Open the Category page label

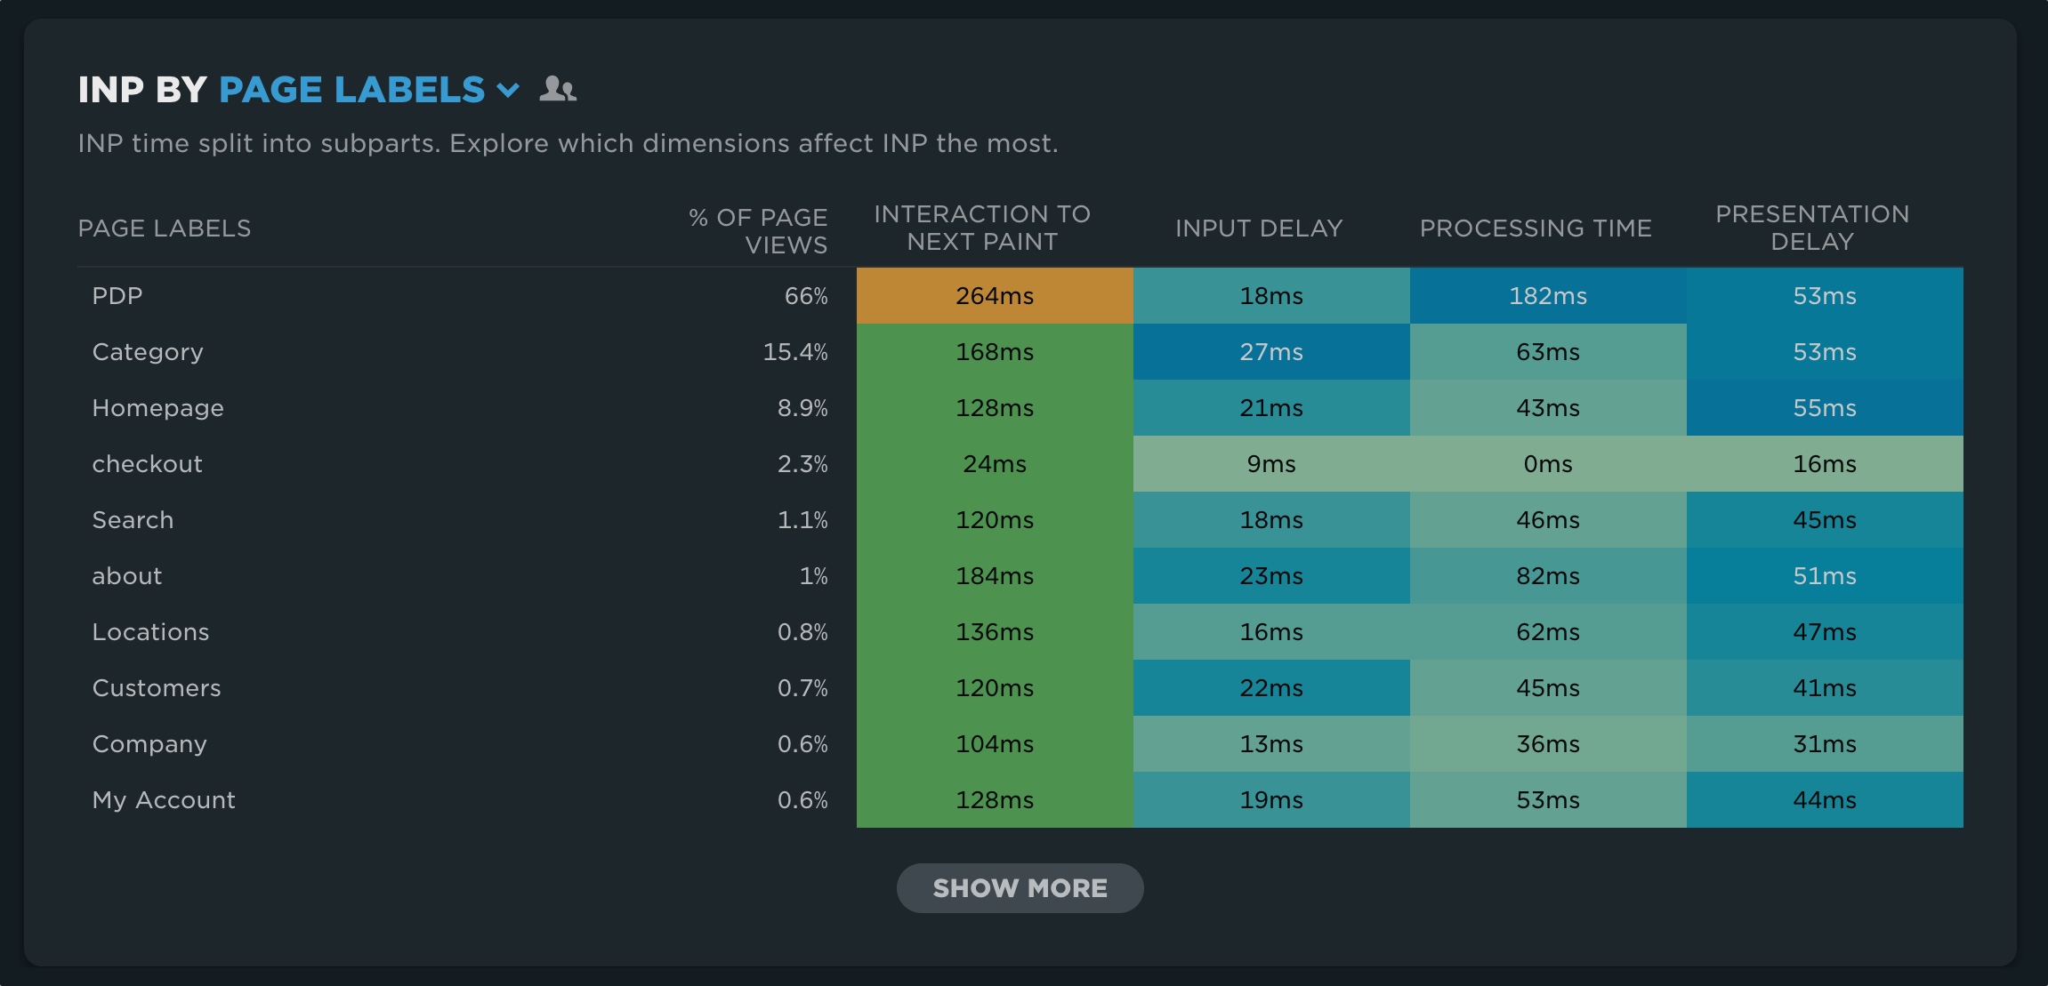148,352
